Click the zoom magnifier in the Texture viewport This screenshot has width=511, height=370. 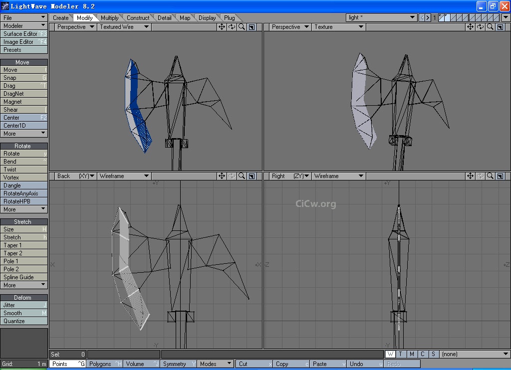(x=490, y=27)
